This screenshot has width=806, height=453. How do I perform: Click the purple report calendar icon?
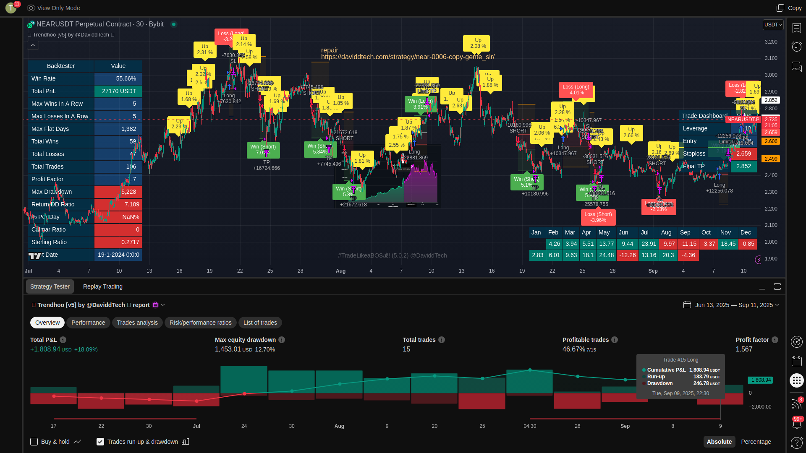point(155,305)
